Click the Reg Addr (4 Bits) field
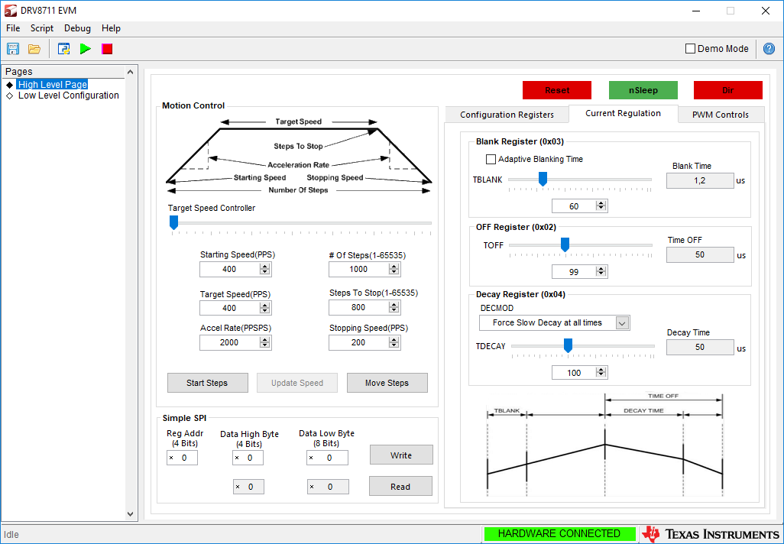The image size is (784, 544). (x=182, y=458)
